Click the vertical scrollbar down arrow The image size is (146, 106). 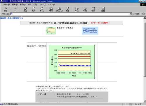145,101
